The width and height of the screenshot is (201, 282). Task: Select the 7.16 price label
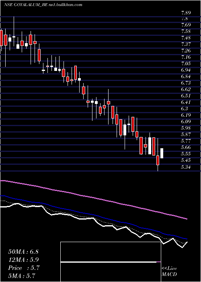(186, 57)
